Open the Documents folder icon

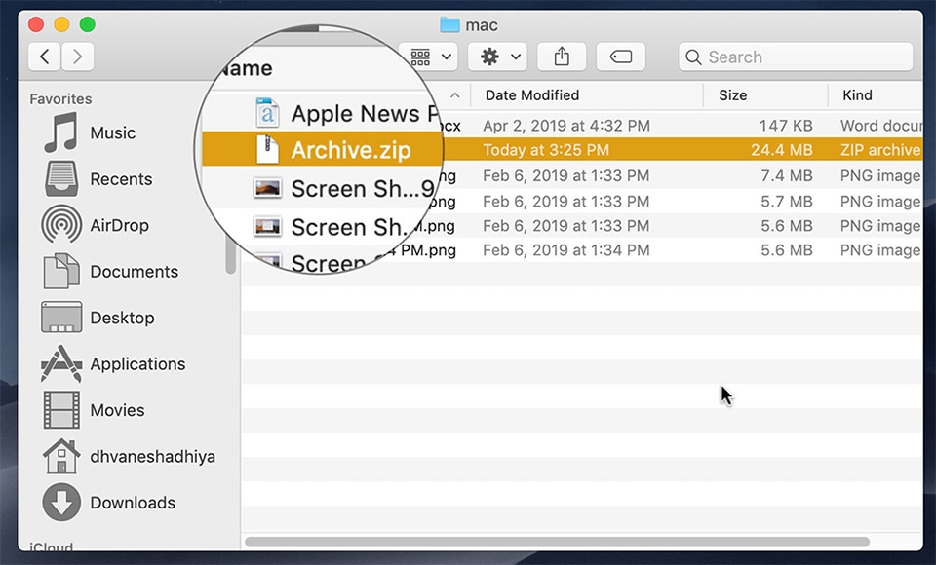pos(60,272)
